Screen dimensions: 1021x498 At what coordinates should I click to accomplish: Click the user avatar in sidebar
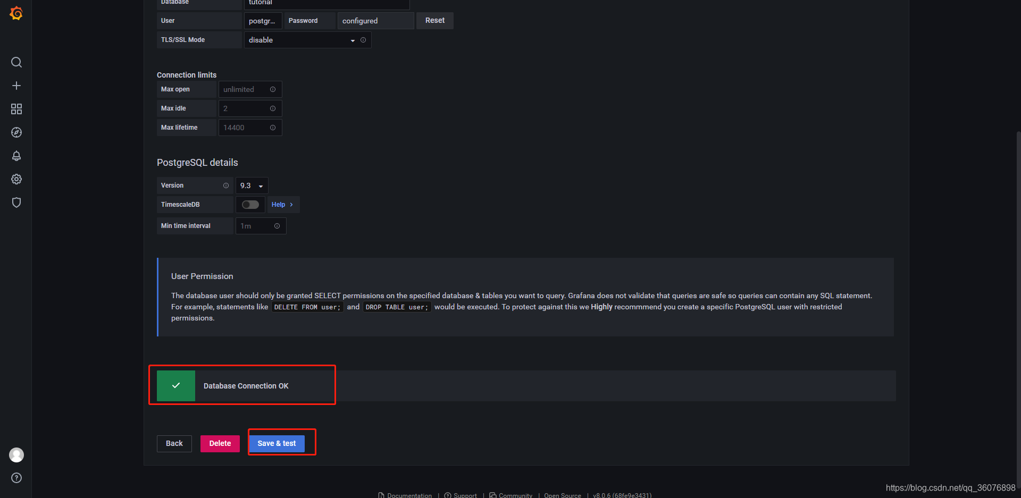[16, 455]
